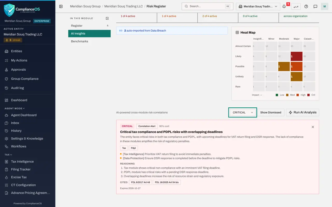This screenshot has height=207, width=332.
Task: Click the Workflows icon in sidebar
Action: [6, 146]
